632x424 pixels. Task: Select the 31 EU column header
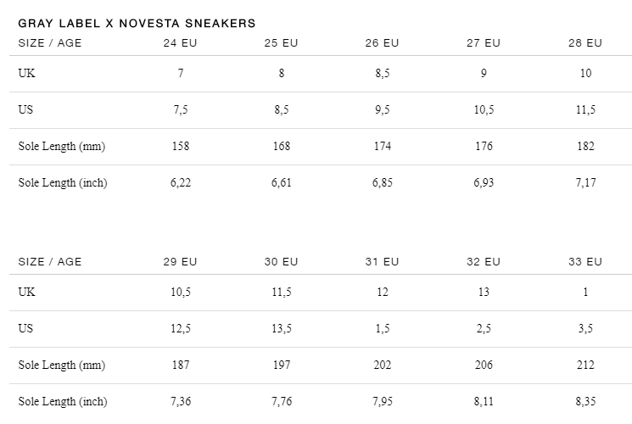click(382, 261)
